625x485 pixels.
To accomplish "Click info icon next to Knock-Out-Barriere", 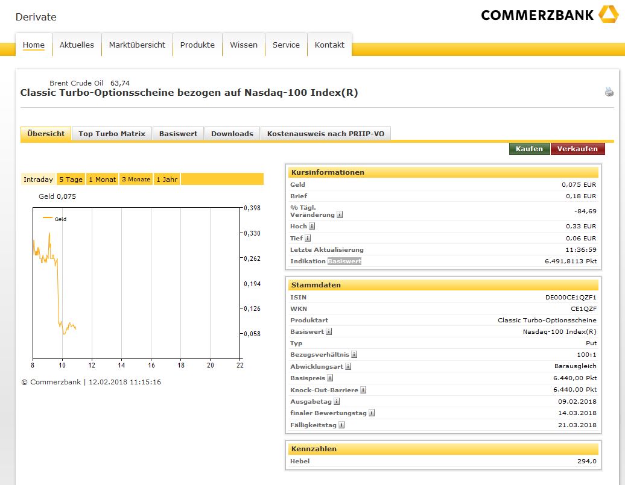I will pyautogui.click(x=363, y=390).
